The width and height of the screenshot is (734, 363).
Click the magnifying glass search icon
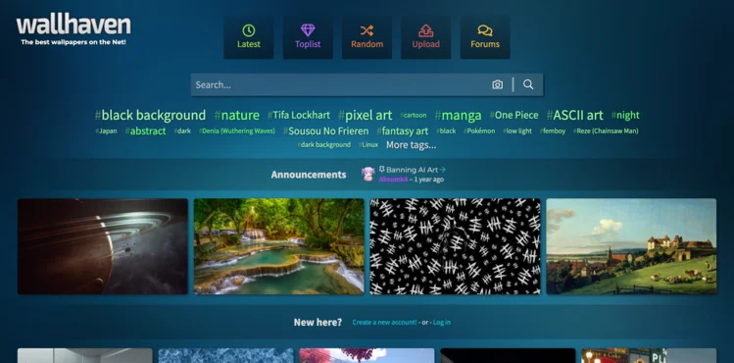coord(528,84)
